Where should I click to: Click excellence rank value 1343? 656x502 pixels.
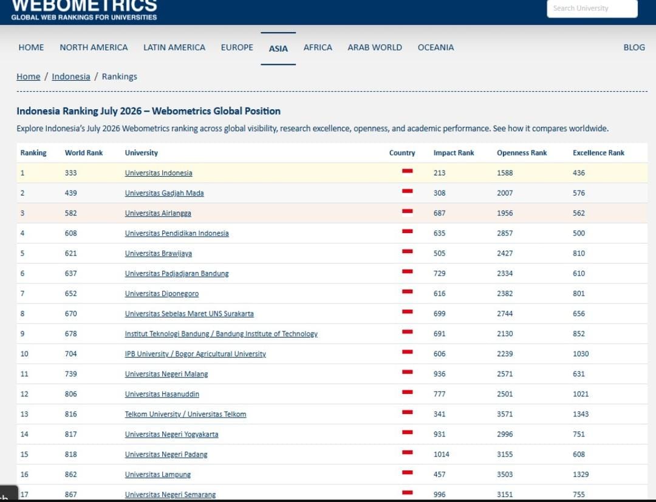coord(581,414)
